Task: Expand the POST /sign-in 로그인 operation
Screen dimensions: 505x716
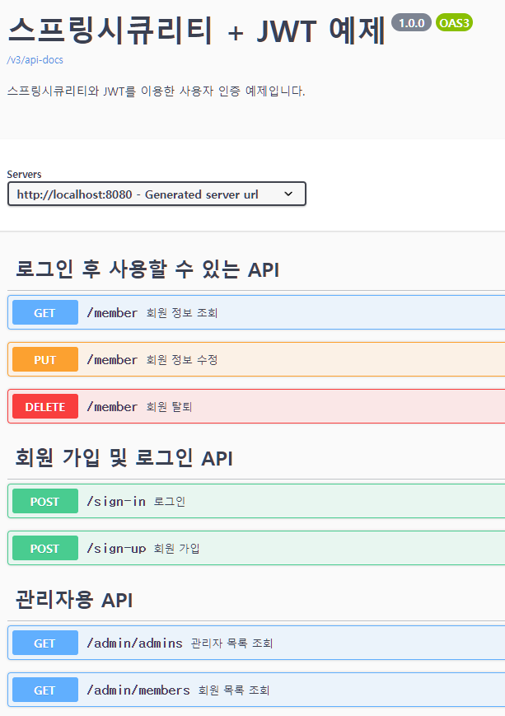Action: coord(256,501)
